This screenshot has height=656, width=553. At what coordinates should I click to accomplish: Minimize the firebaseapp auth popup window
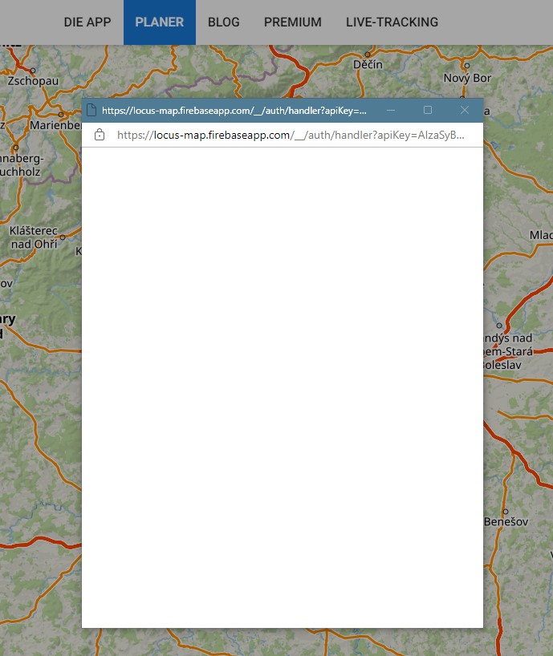click(x=391, y=110)
